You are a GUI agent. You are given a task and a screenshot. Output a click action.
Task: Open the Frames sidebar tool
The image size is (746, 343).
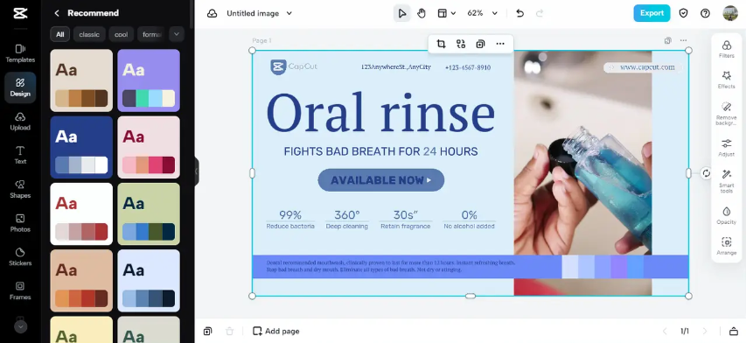(20, 290)
